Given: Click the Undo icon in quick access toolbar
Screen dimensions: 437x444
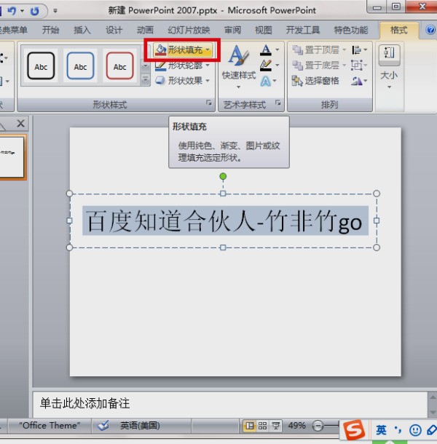Looking at the screenshot, I should pyautogui.click(x=12, y=11).
